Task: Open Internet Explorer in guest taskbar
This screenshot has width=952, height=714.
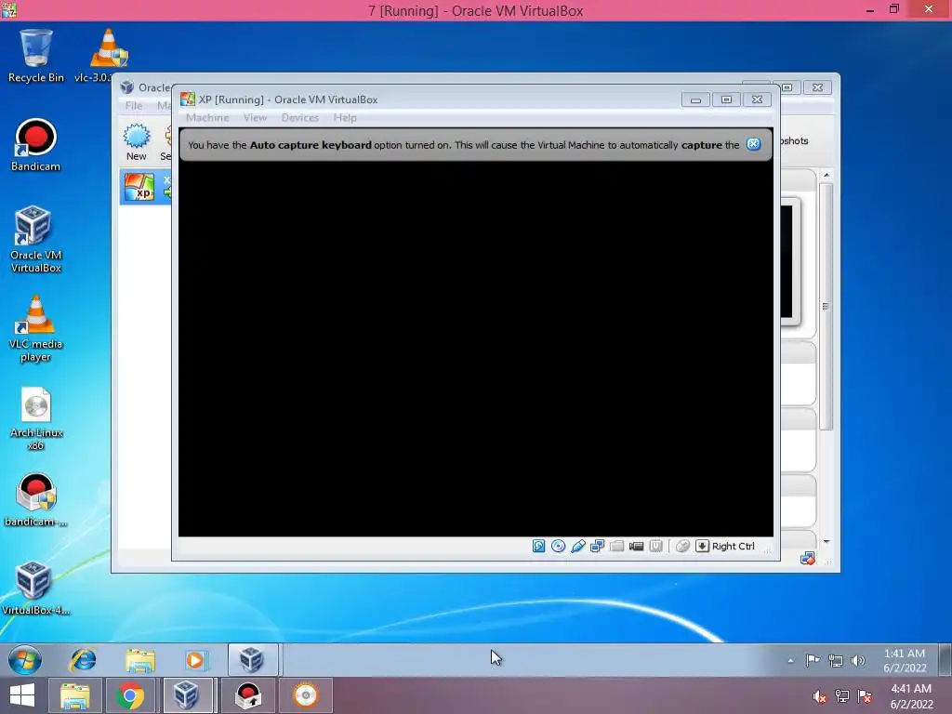Action: click(x=83, y=660)
